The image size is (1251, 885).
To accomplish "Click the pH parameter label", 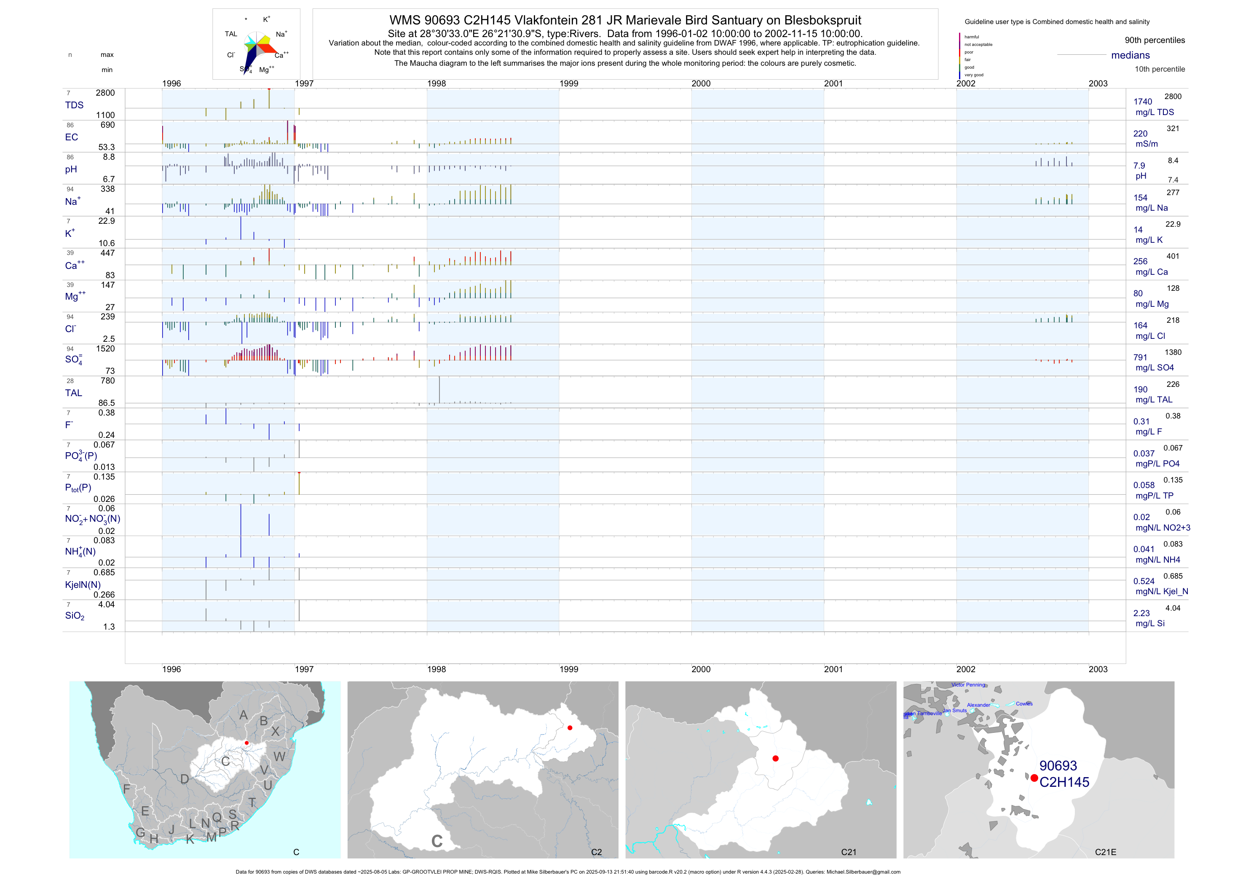I will tap(71, 169).
